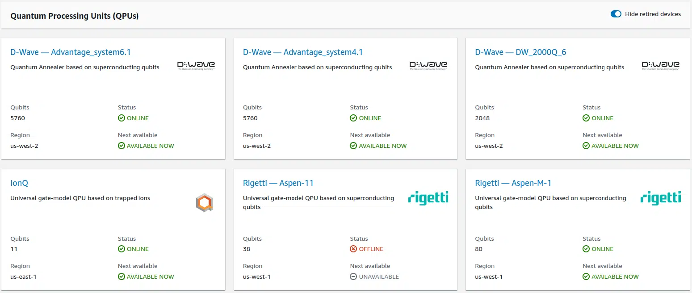
Task: Click ONLINE check icon on Advantage_system6.1 card
Action: [121, 118]
